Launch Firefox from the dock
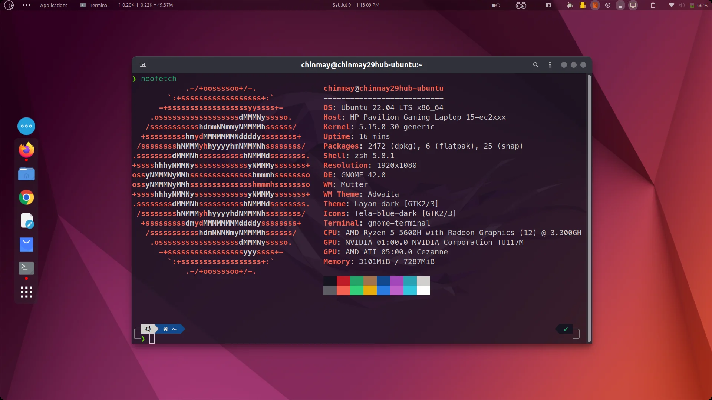 pos(26,150)
